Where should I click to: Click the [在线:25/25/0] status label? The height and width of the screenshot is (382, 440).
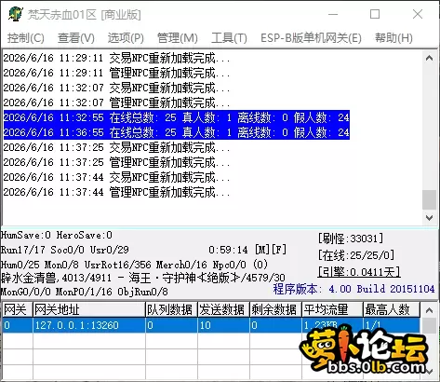356,255
